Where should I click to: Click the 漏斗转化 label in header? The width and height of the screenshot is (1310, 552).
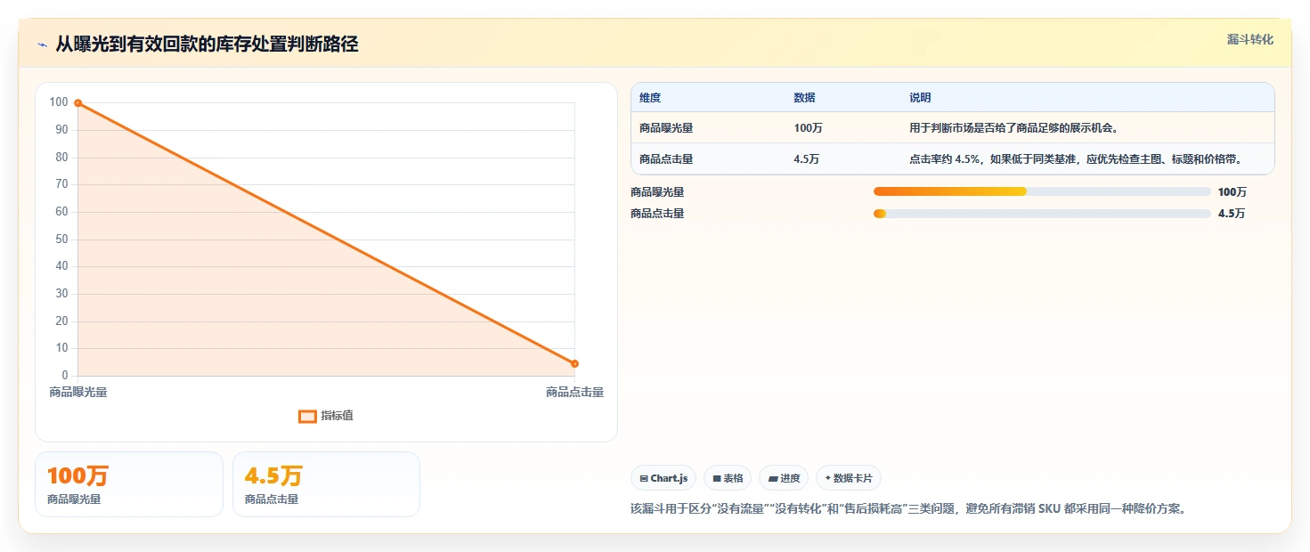tap(1250, 39)
